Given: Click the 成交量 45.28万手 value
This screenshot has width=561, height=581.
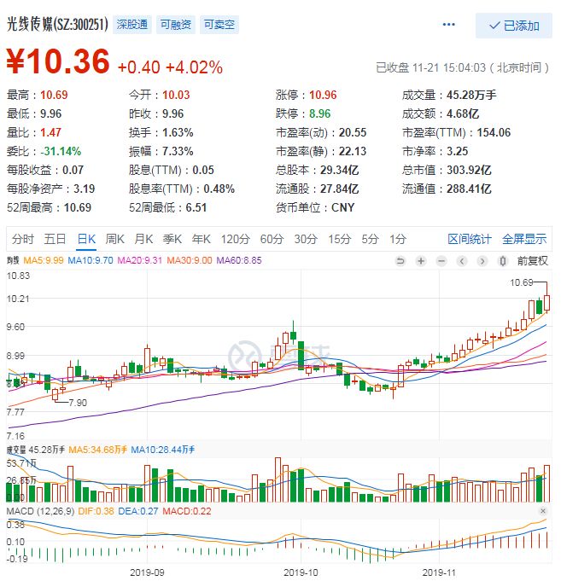Looking at the screenshot, I should (471, 95).
